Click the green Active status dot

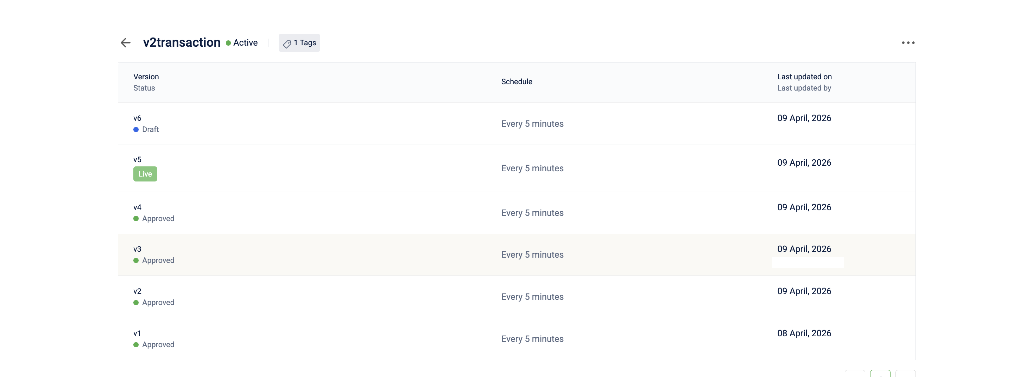pos(228,43)
